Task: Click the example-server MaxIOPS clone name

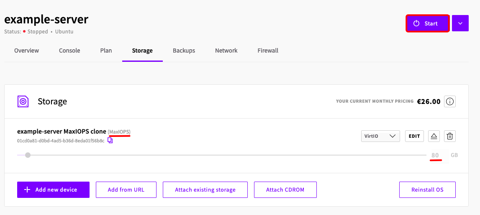Action: click(62, 132)
